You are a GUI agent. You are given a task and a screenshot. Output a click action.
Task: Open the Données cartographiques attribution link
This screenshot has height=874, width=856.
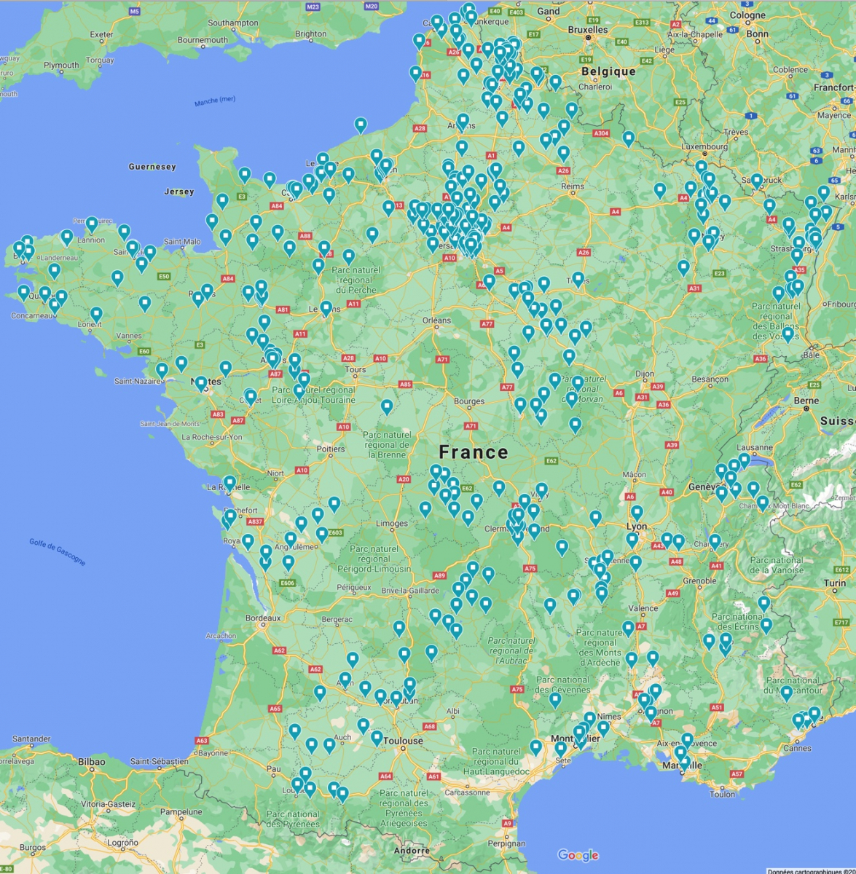coord(809,870)
